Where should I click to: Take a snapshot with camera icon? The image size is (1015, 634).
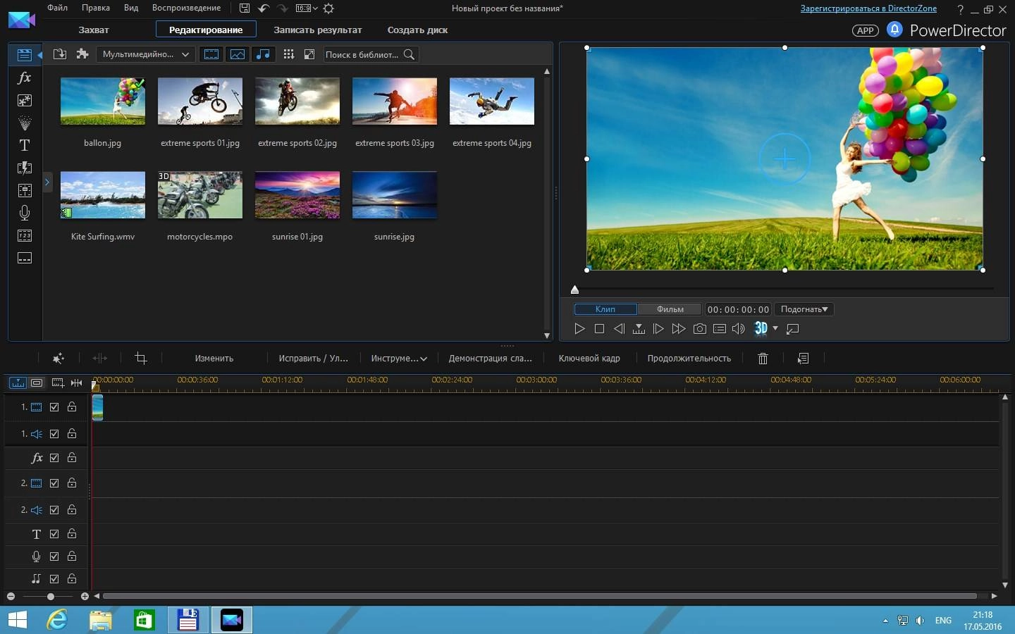point(699,329)
